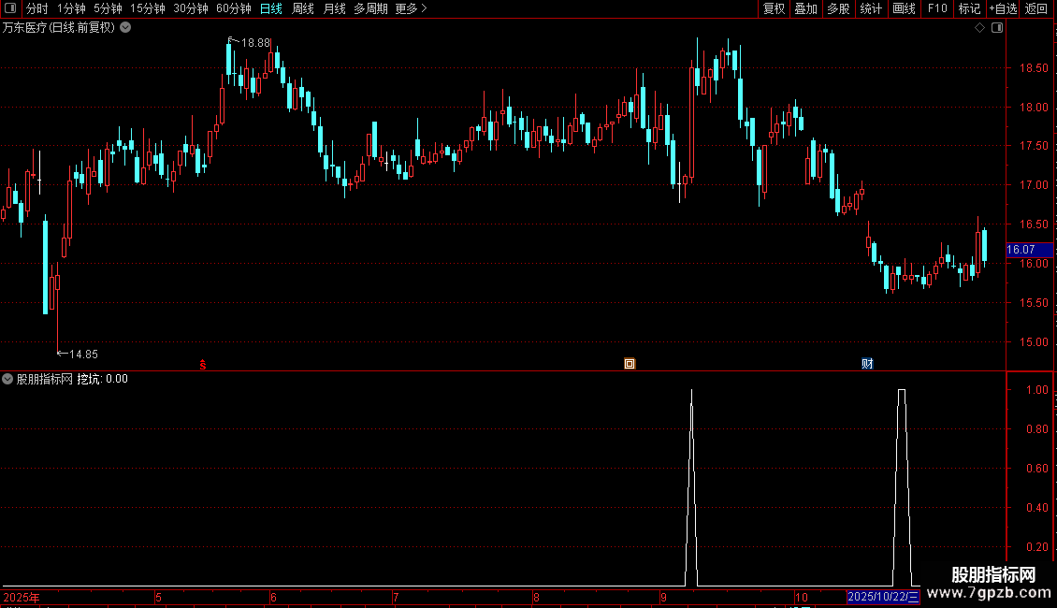Viewport: 1057px width, 608px height.
Task: Open 多周期 multi-period view
Action: pyautogui.click(x=370, y=8)
